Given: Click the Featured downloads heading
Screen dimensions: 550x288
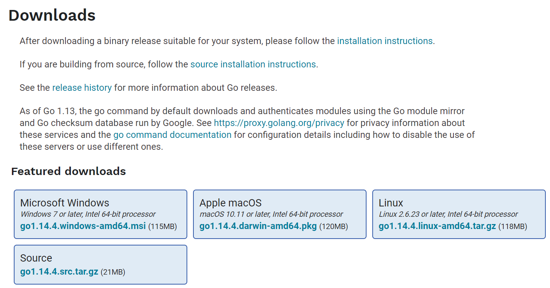Looking at the screenshot, I should point(69,171).
